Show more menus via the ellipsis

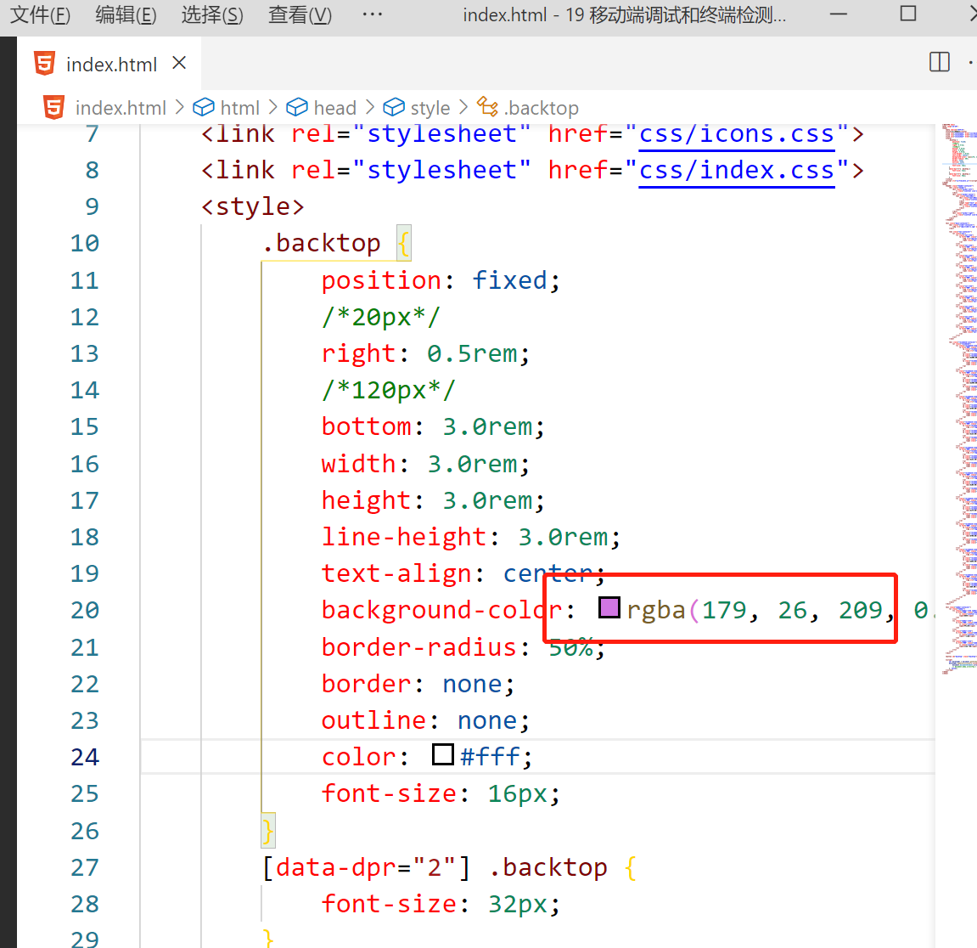point(372,14)
